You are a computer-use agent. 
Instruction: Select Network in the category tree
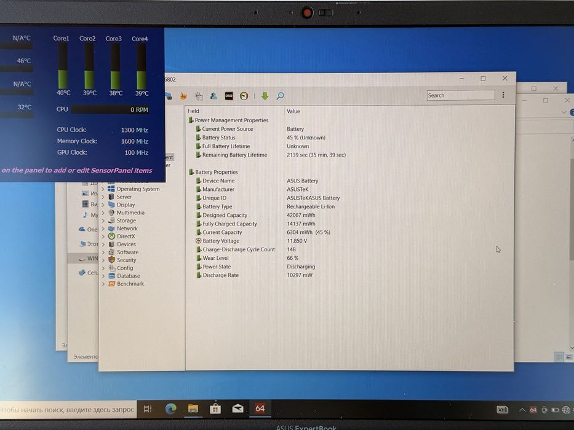click(x=127, y=228)
